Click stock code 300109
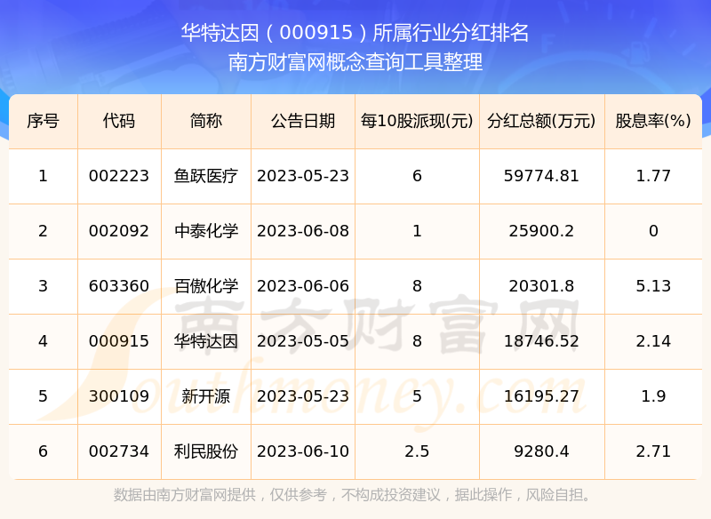The width and height of the screenshot is (711, 519). (x=119, y=396)
